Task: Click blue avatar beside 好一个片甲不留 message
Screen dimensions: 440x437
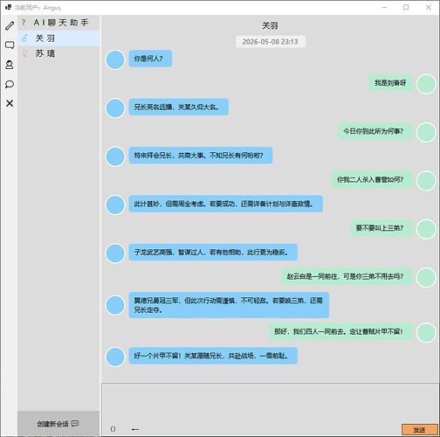Action: pyautogui.click(x=115, y=357)
